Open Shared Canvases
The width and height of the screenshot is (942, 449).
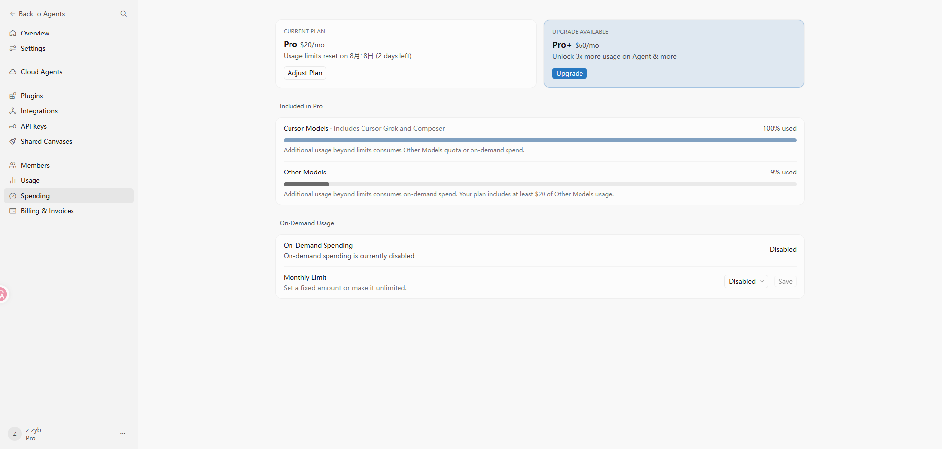click(x=69, y=141)
